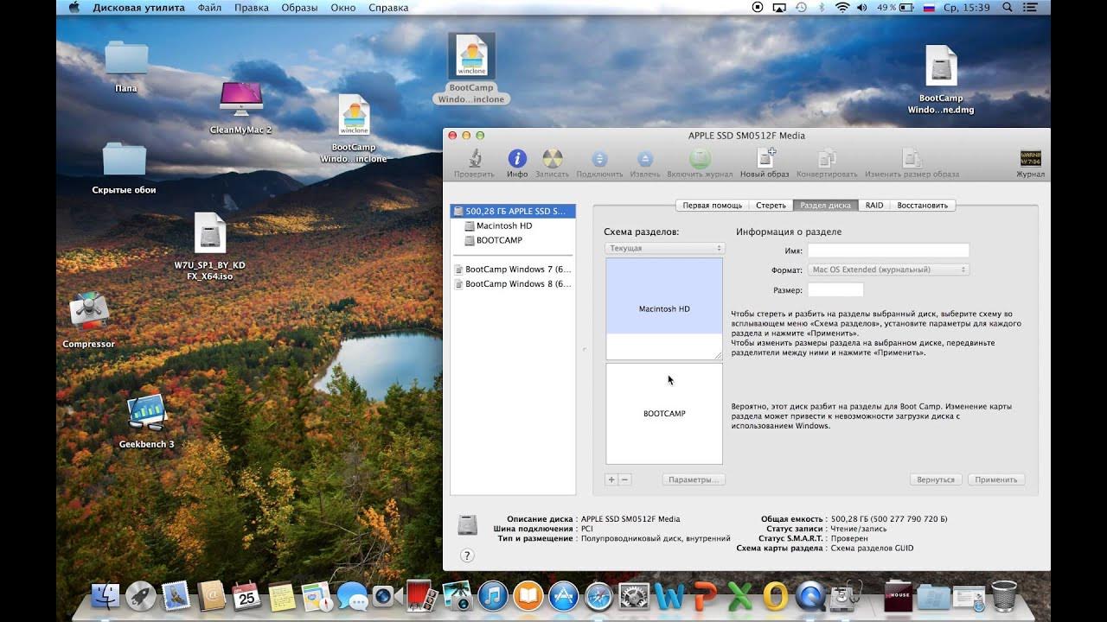The width and height of the screenshot is (1107, 622).
Task: Open the Wi-Fi status menu
Action: [841, 7]
